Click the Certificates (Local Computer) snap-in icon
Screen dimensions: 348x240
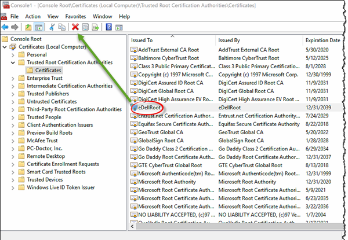click(13, 47)
